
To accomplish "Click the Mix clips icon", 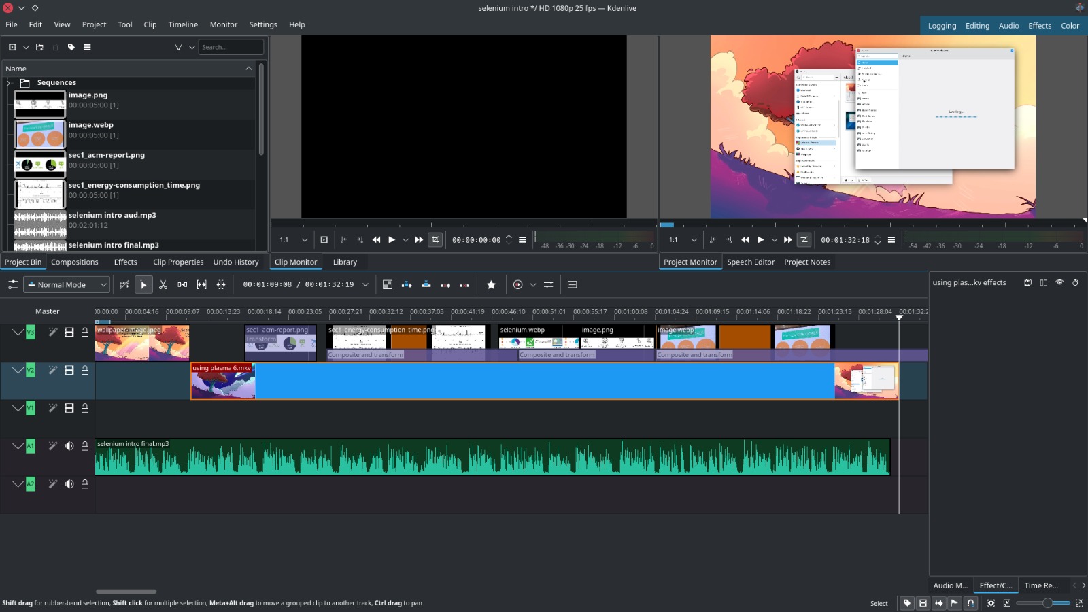I will point(388,285).
